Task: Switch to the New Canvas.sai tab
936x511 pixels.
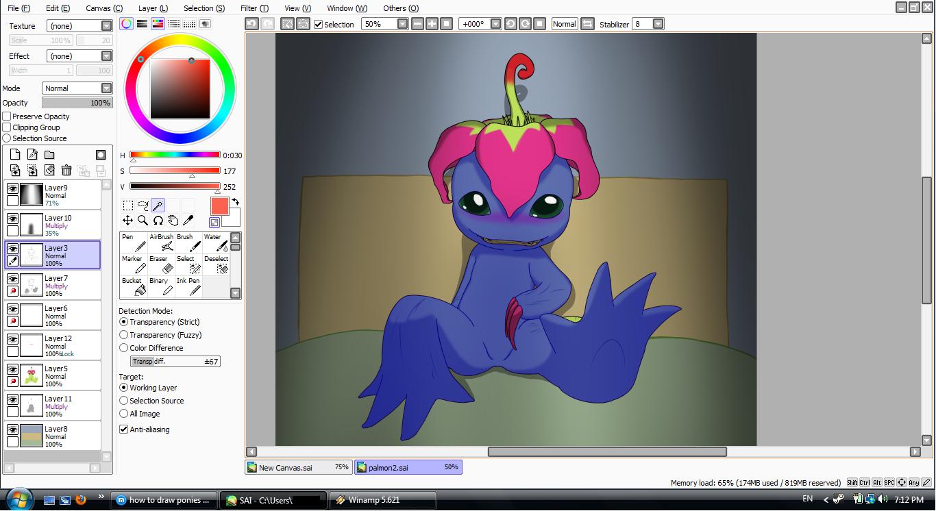Action: point(298,467)
